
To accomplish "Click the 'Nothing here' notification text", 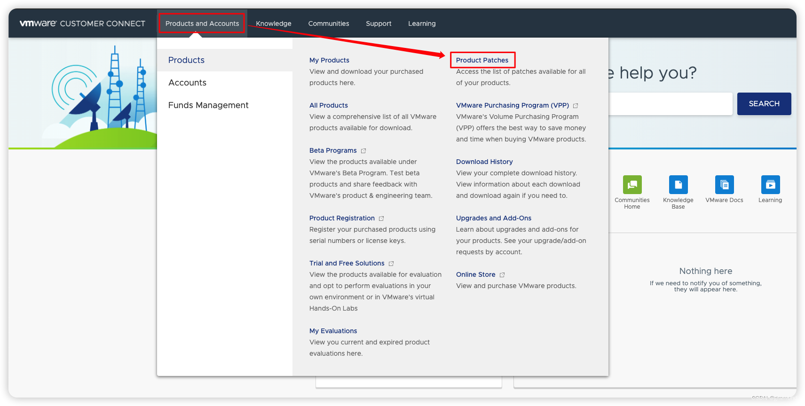I will (705, 271).
